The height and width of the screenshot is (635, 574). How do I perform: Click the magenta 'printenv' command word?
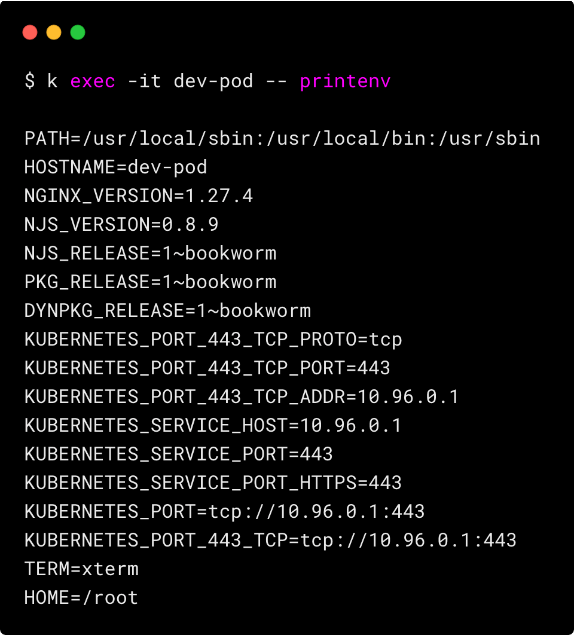pos(345,82)
